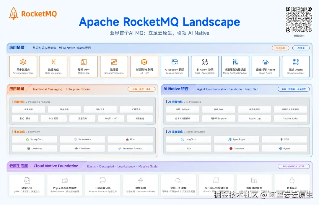
Task: Open the AI Native 特性 section tab
Action: 176,89
